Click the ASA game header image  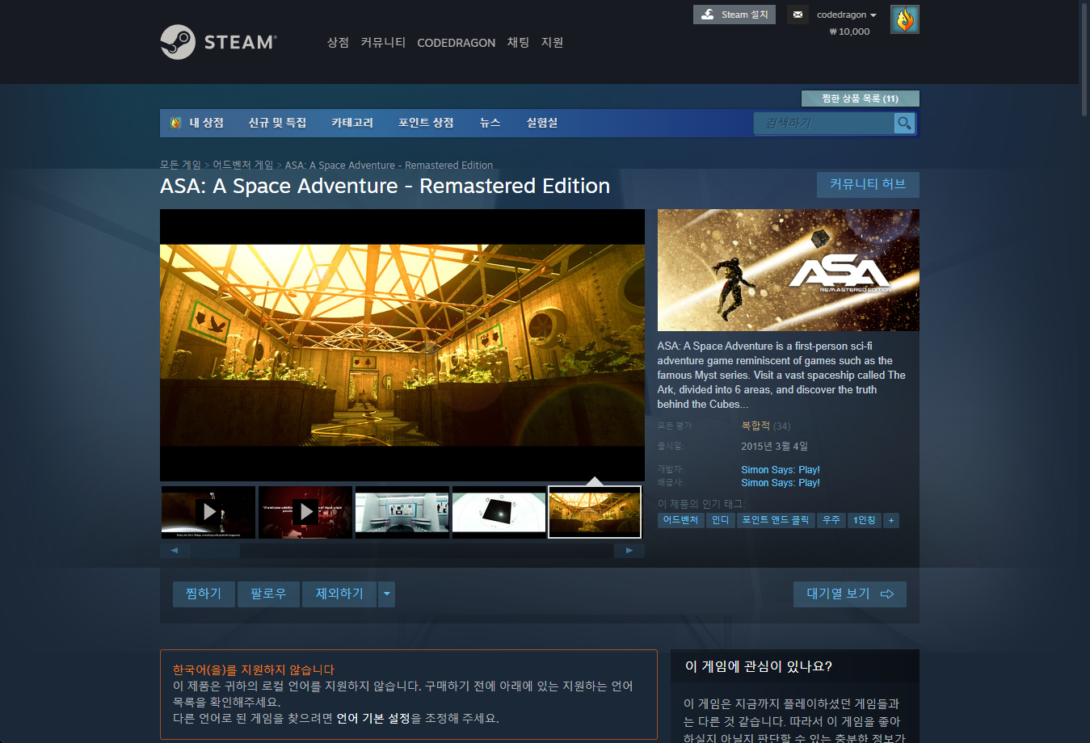coord(789,270)
